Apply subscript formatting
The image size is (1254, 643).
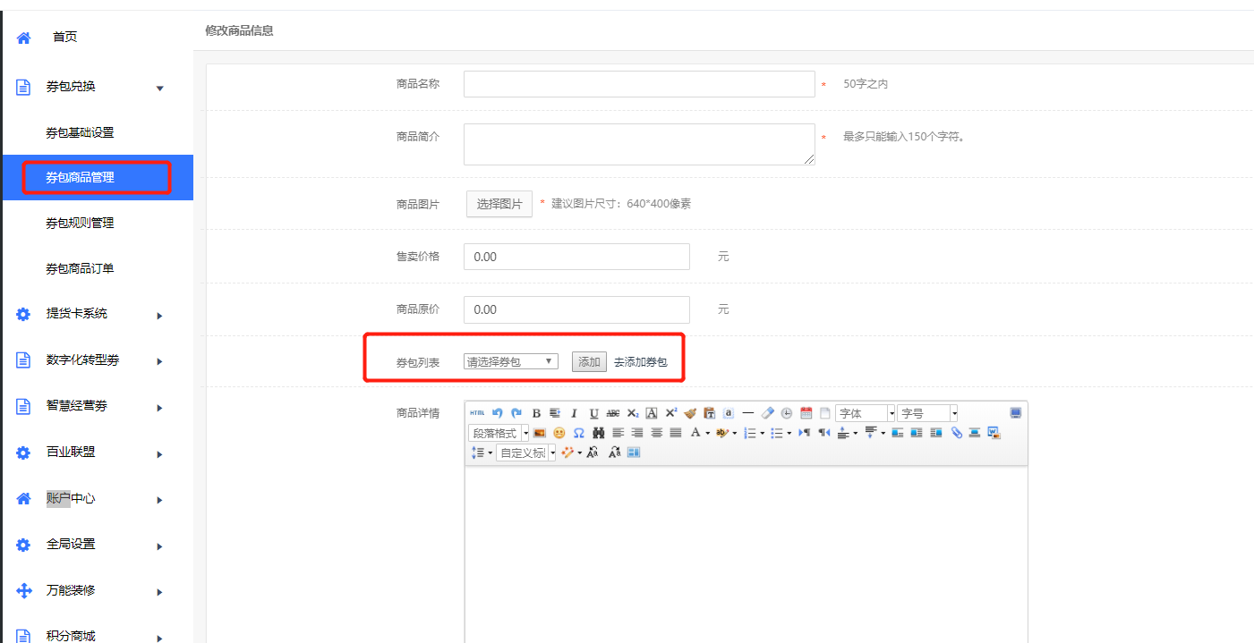[x=633, y=413]
